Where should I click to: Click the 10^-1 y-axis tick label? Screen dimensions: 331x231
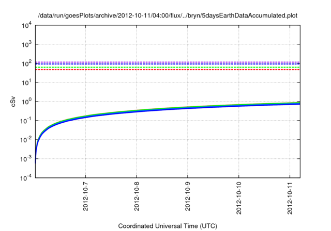coord(26,121)
